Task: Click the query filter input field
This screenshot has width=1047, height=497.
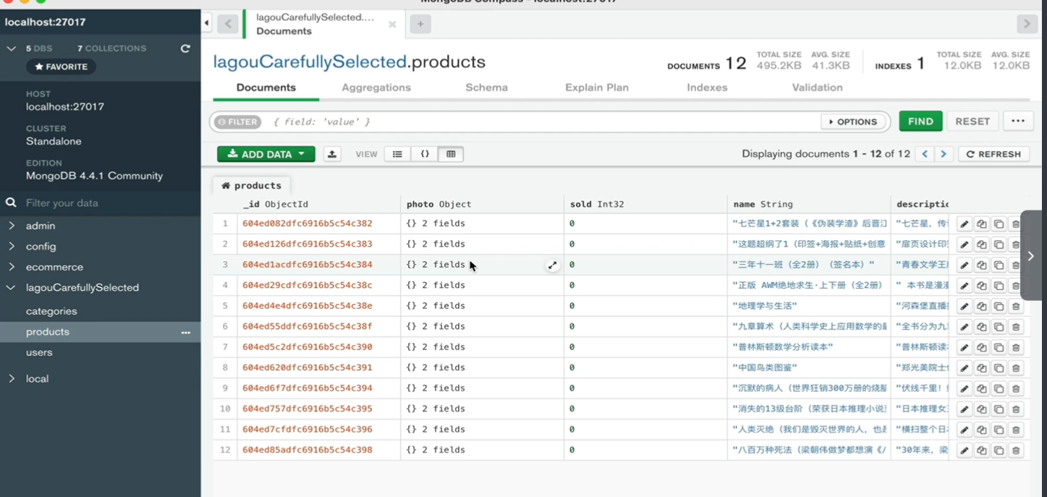Action: (x=543, y=122)
